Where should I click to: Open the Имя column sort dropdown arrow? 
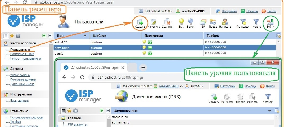[85, 36]
